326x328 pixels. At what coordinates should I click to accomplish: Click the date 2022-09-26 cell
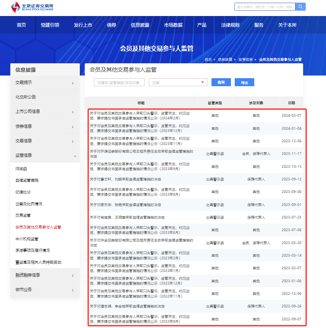point(291,306)
